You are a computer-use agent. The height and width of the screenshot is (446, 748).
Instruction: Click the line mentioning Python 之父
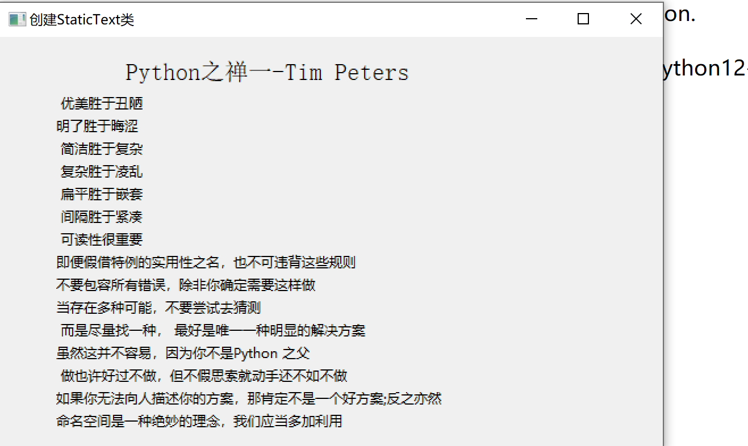[183, 353]
